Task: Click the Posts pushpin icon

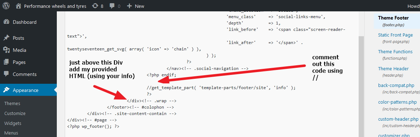Action: click(6, 38)
